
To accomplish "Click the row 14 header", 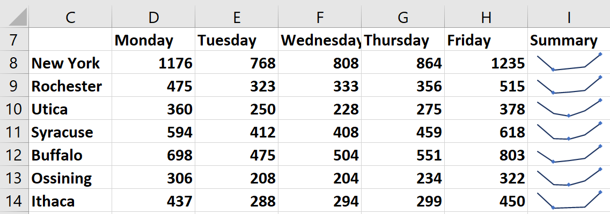I will pos(14,201).
